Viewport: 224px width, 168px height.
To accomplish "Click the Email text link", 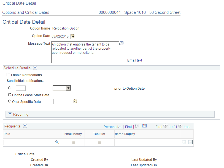I will 134,60.
